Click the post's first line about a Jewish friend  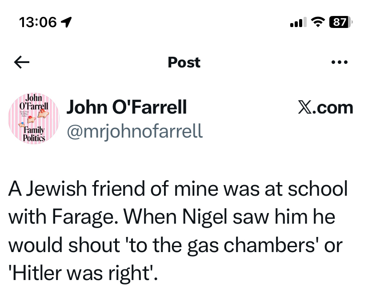178,189
